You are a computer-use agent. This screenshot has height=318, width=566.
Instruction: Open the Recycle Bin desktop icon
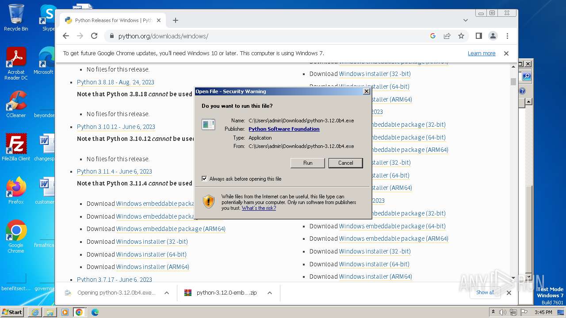click(x=16, y=18)
